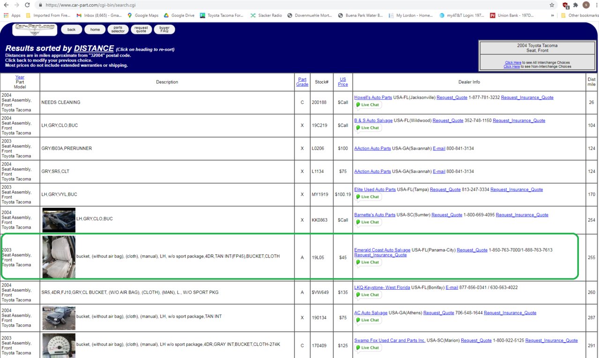The image size is (599, 358).
Task: Start Live Chat with LKQ-Keystone West Florida
Action: (368, 295)
